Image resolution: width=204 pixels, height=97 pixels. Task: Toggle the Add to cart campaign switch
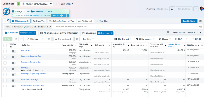point(14,51)
